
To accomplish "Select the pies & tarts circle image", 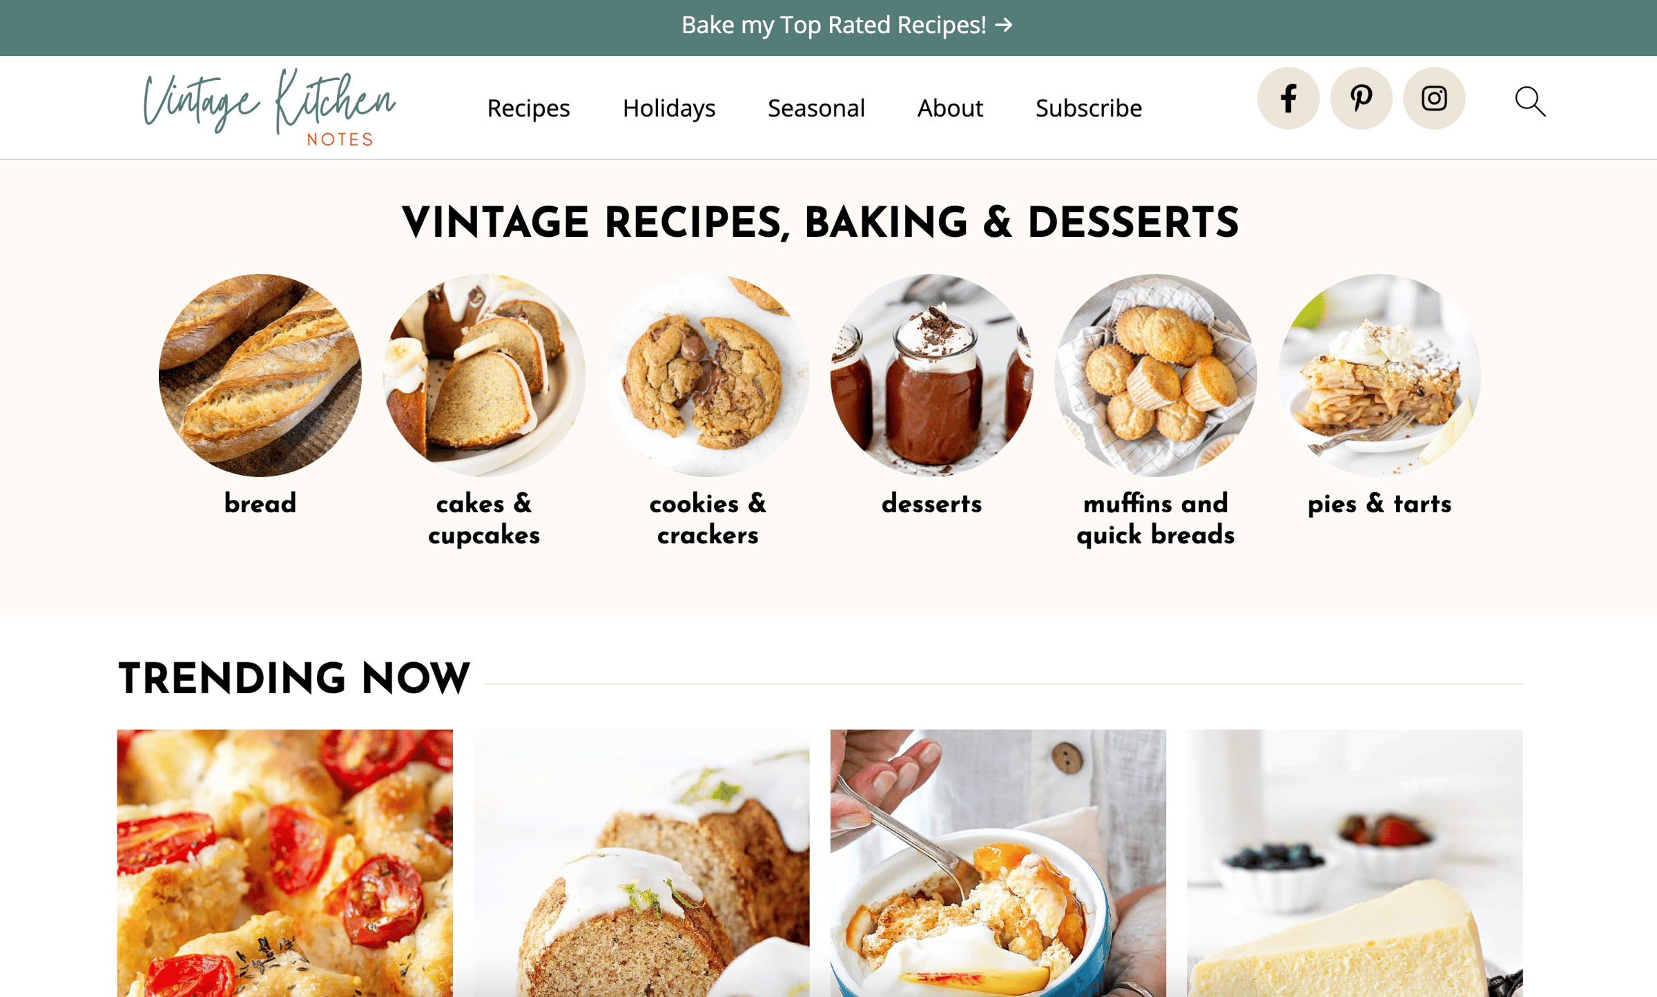I will 1379,375.
